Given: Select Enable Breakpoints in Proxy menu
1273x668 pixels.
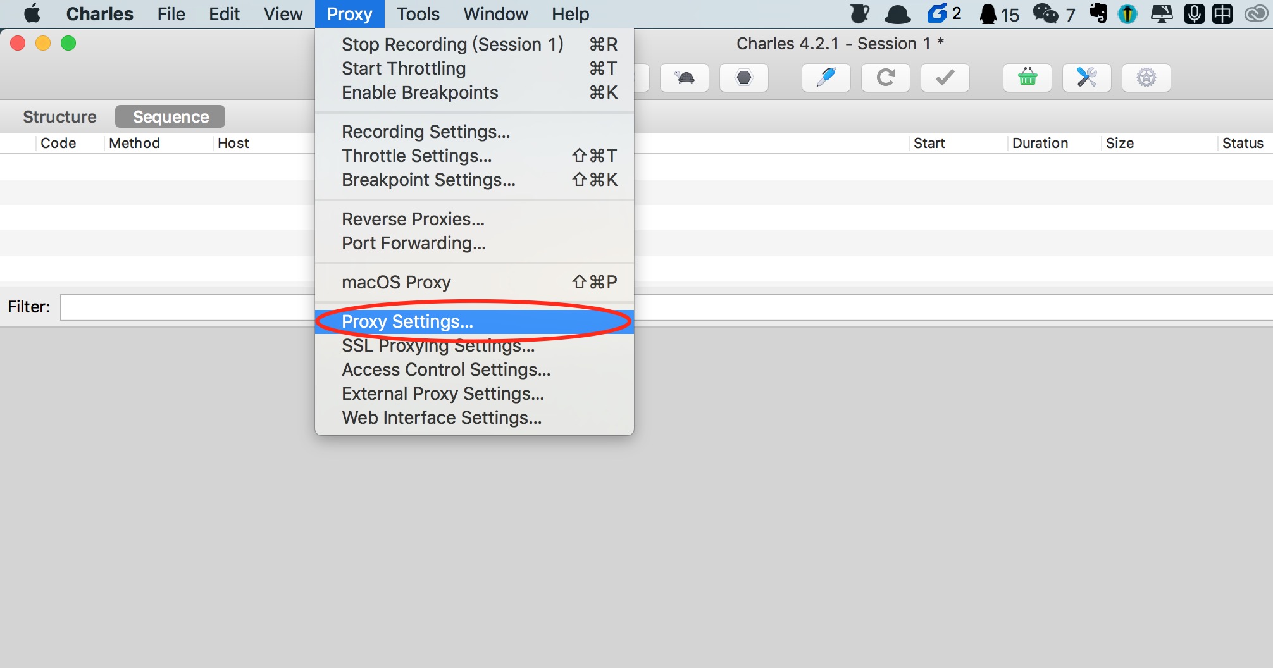Looking at the screenshot, I should (475, 92).
